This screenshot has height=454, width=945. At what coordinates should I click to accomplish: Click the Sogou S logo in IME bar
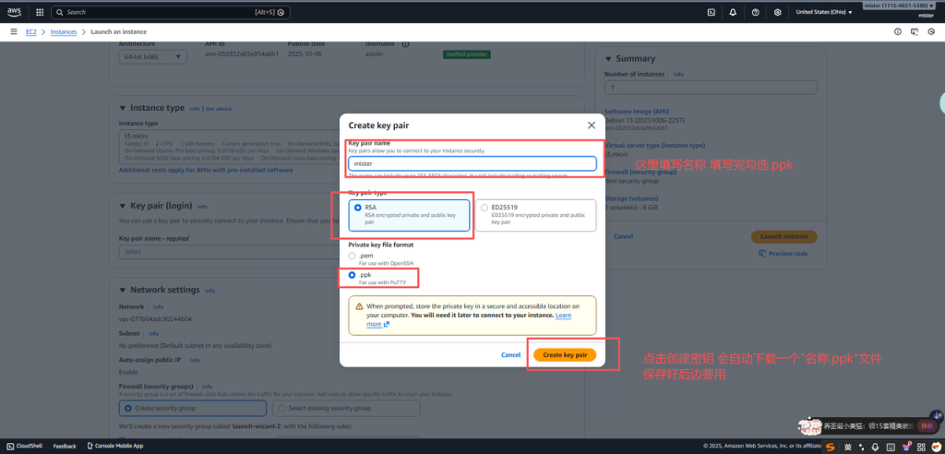tap(831, 447)
